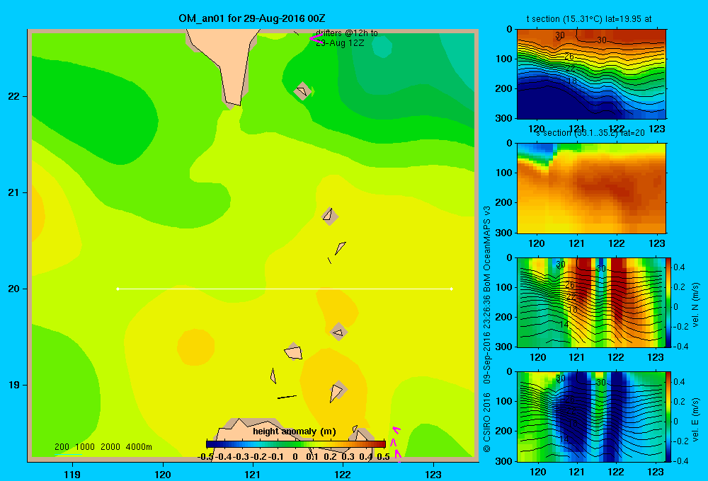Click depth label '200' on the vel. N section axis
The height and width of the screenshot is (481, 708).
click(504, 317)
